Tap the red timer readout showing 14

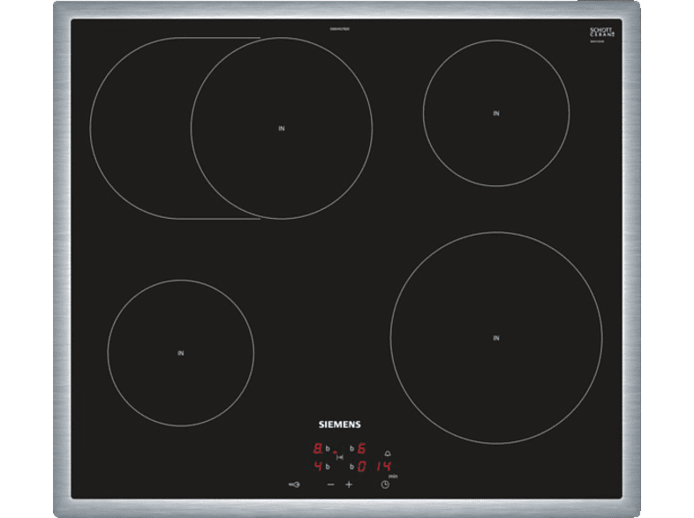pyautogui.click(x=384, y=466)
